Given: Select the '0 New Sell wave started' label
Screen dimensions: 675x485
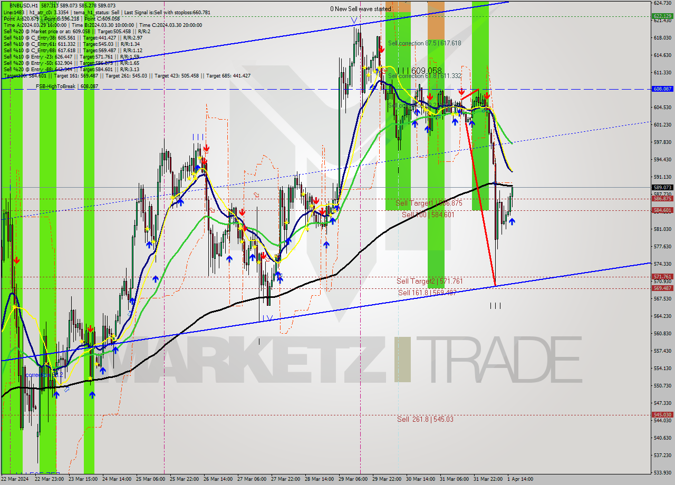Looking at the screenshot, I should [361, 9].
